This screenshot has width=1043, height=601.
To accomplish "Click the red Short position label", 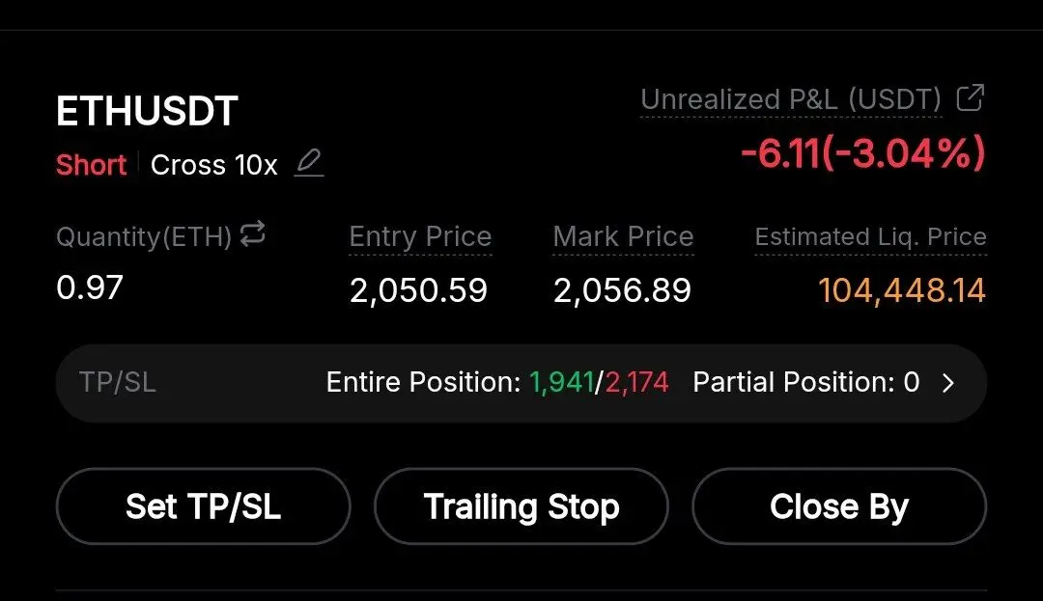I will [91, 165].
